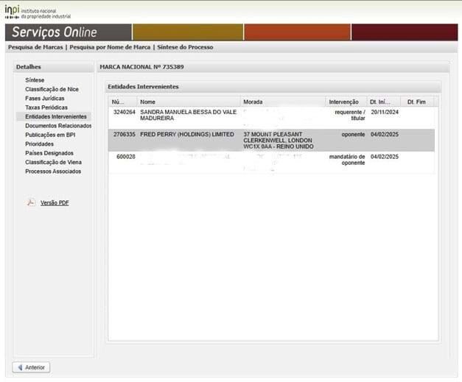Click the PDF icon beside Versão PDF
This screenshot has height=382, width=462.
point(31,202)
